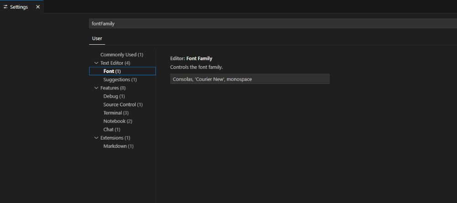This screenshot has height=203, width=457.
Task: Collapse the Features chevron
Action: 96,88
